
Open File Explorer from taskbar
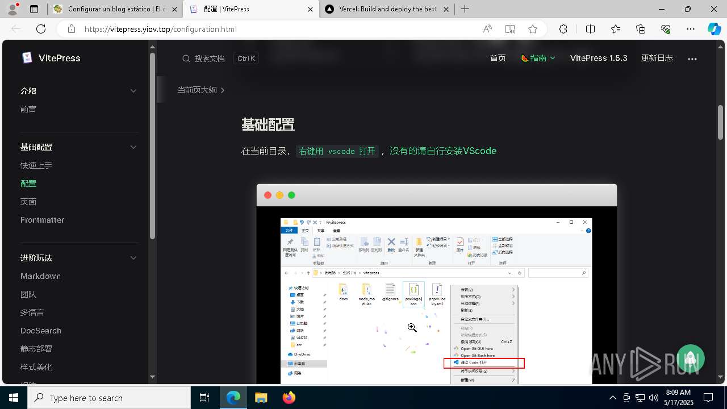[261, 398]
